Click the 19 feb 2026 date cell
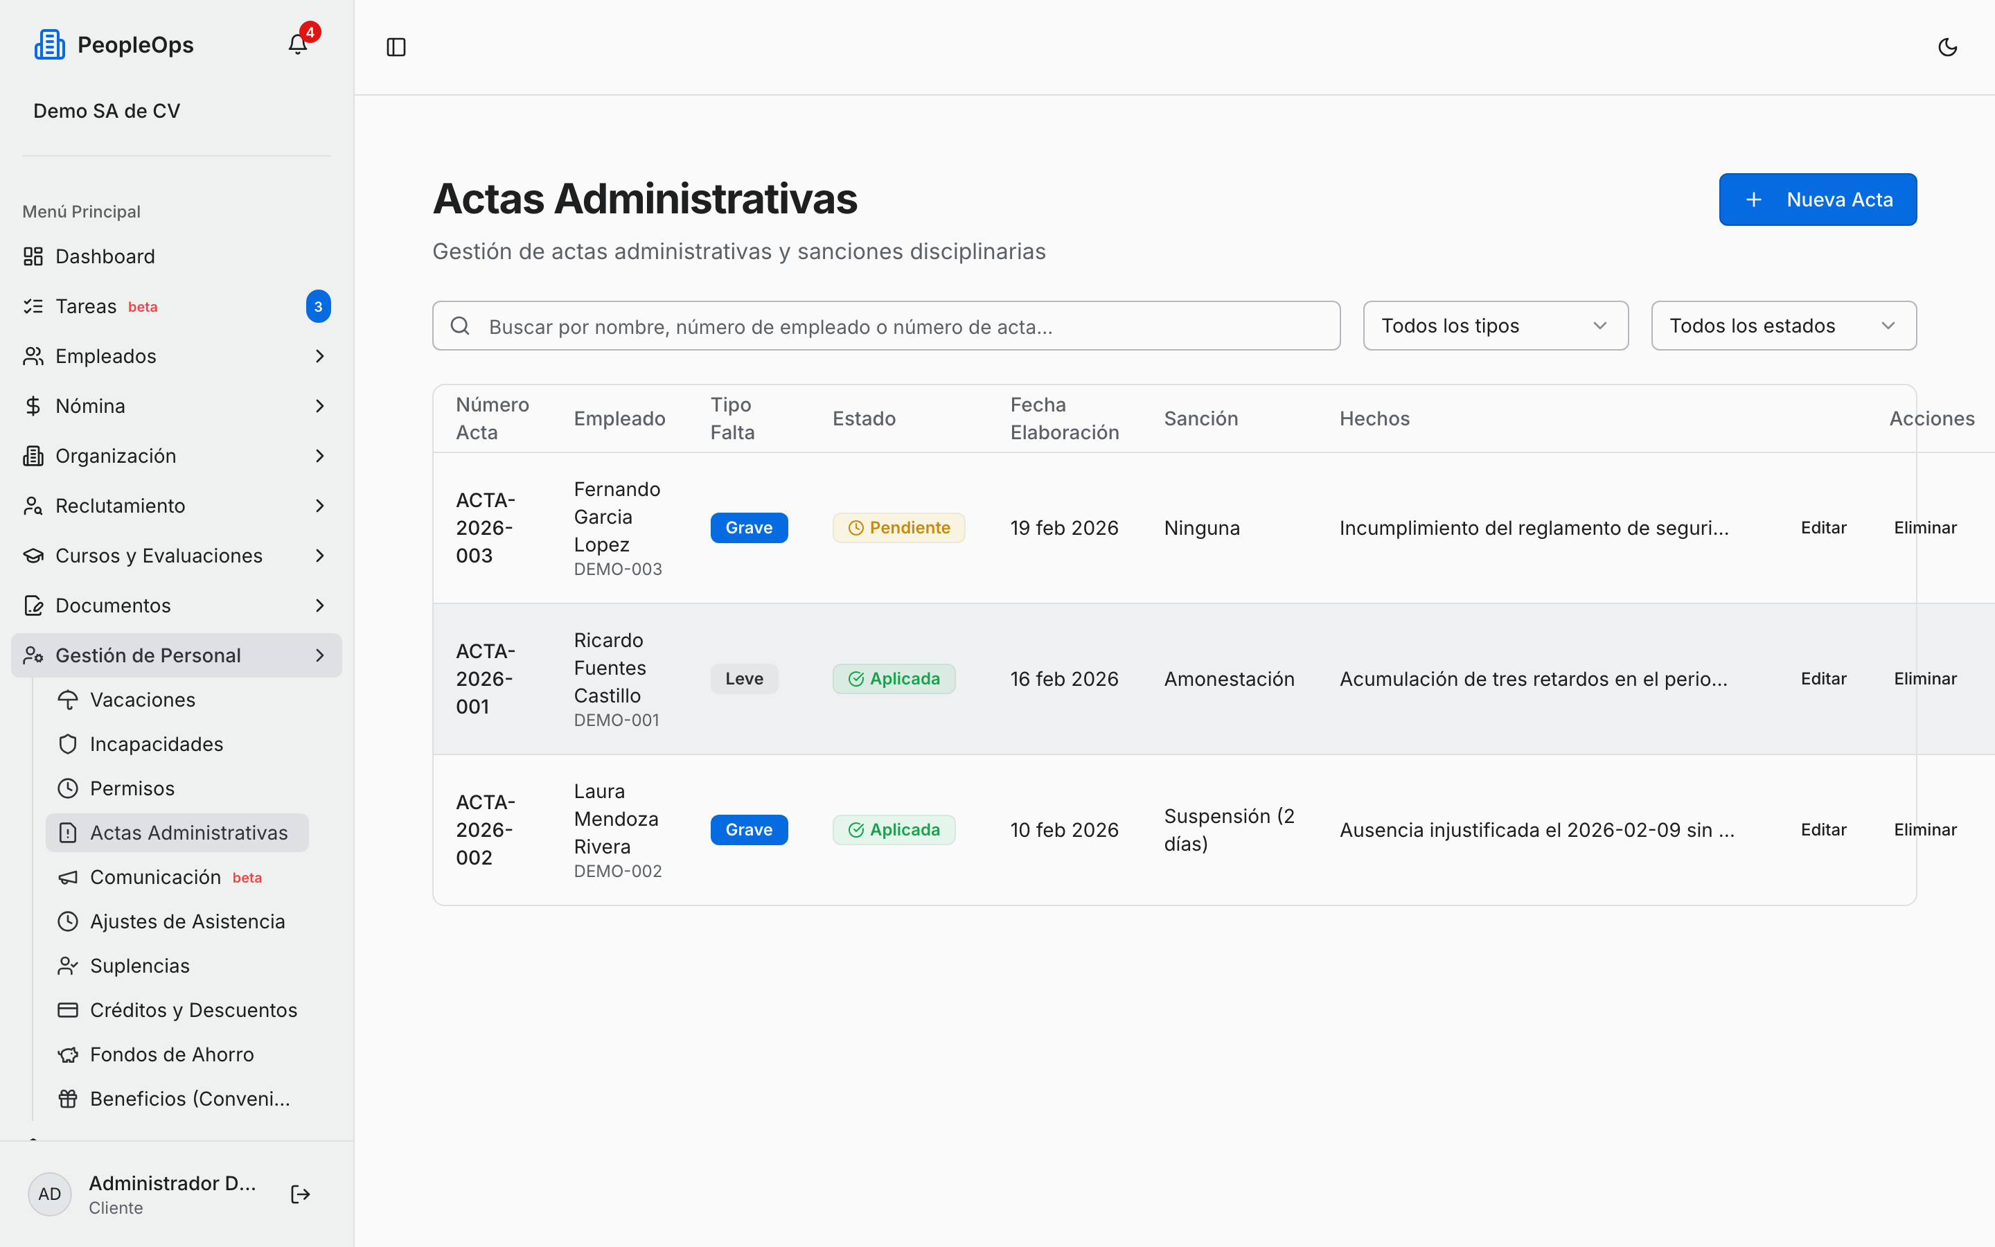The height and width of the screenshot is (1247, 1995). point(1064,528)
